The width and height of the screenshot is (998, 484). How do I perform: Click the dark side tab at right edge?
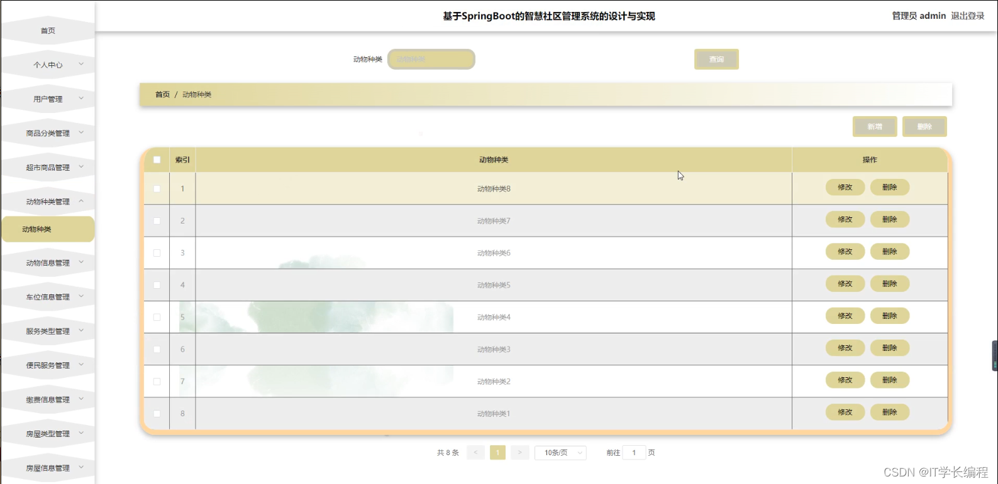click(x=995, y=355)
